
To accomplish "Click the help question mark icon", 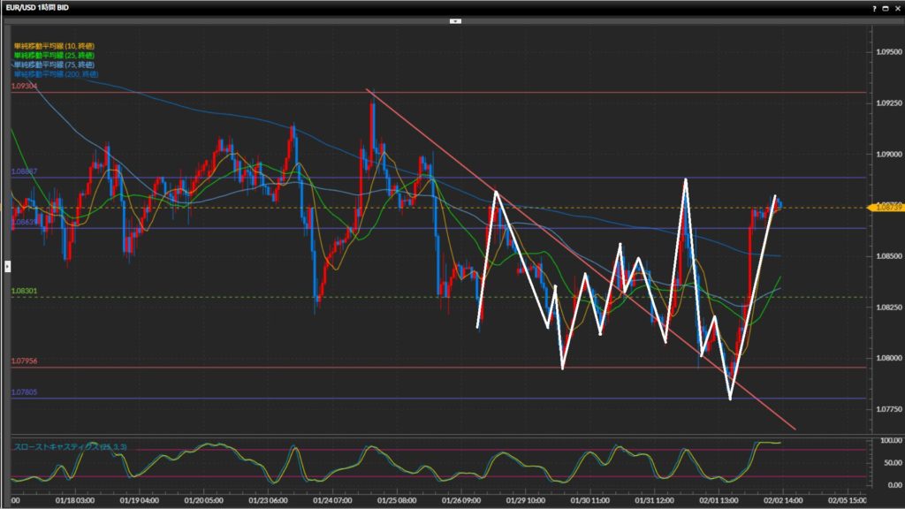I will point(874,7).
